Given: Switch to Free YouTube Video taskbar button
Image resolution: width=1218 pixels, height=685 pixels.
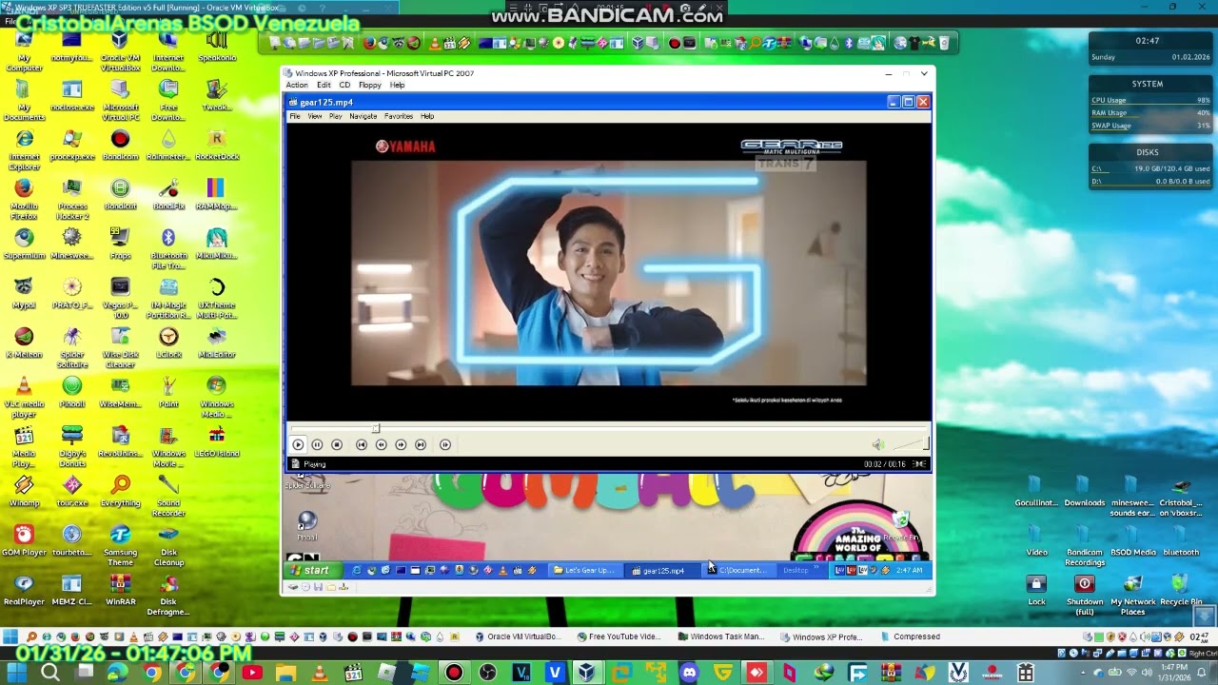Looking at the screenshot, I should (619, 637).
